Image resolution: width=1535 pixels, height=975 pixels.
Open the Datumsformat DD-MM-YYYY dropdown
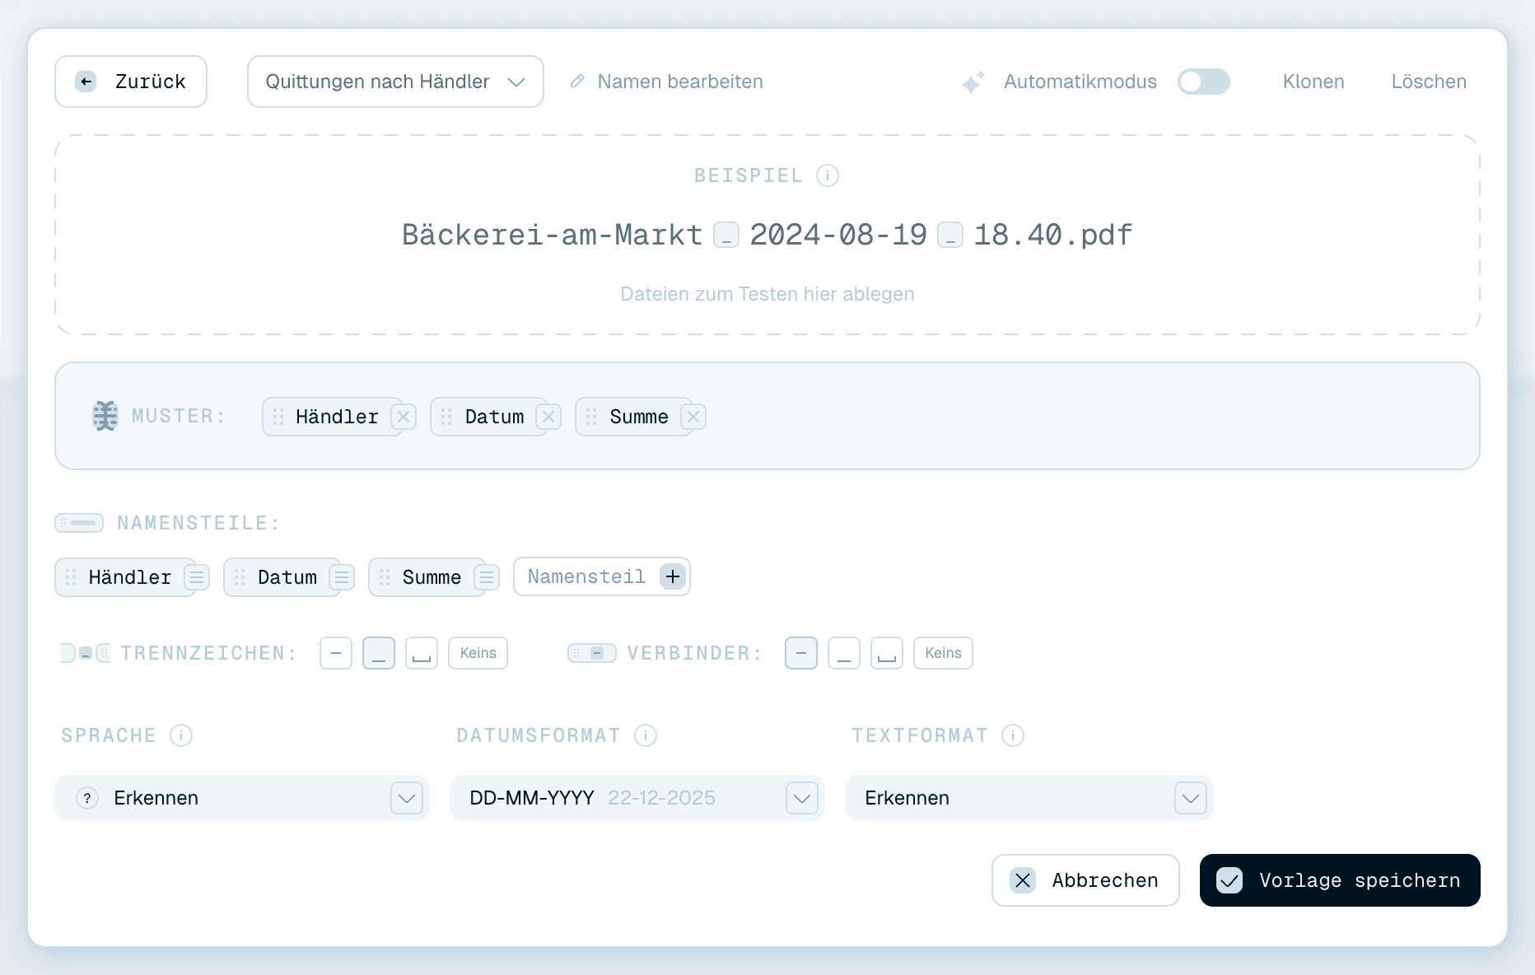(637, 798)
